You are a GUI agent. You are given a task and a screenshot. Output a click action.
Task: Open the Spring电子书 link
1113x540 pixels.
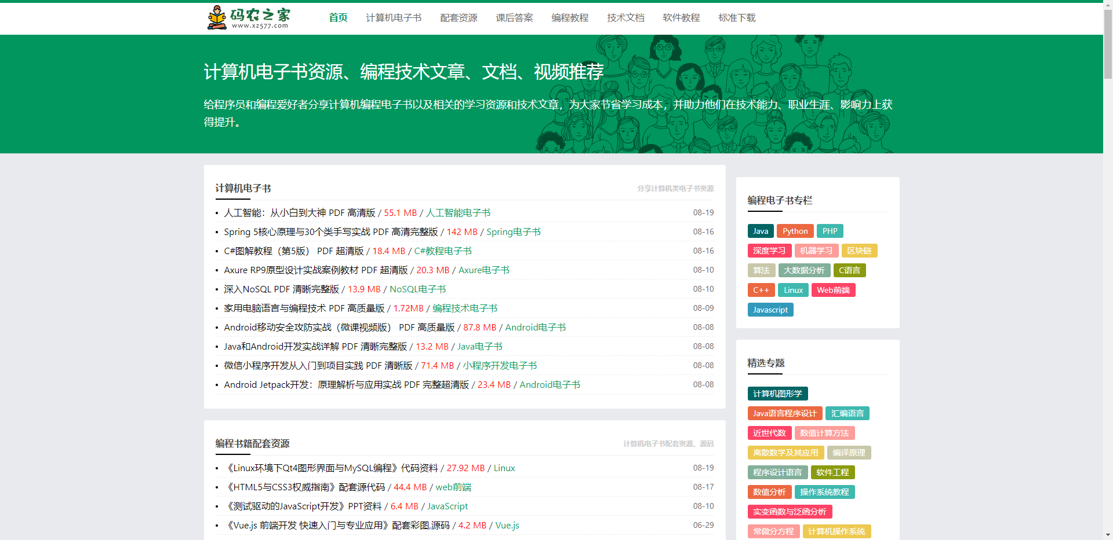coord(513,232)
